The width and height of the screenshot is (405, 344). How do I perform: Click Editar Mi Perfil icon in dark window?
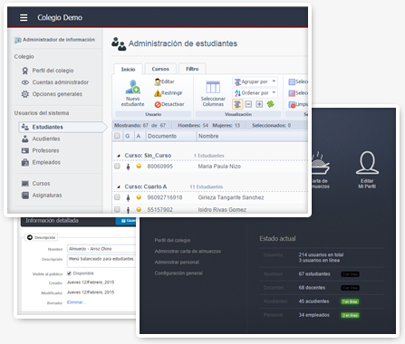tap(367, 163)
